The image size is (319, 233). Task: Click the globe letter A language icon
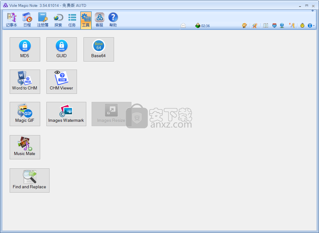(255, 25)
